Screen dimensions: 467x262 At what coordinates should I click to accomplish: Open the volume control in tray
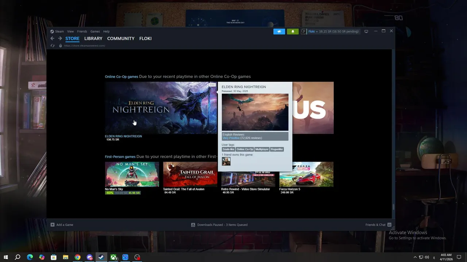tap(427, 257)
